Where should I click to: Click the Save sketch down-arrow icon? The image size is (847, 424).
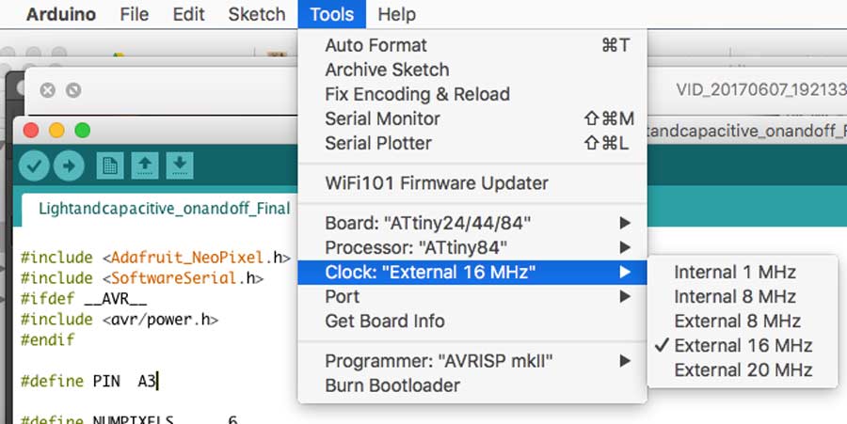pos(180,166)
